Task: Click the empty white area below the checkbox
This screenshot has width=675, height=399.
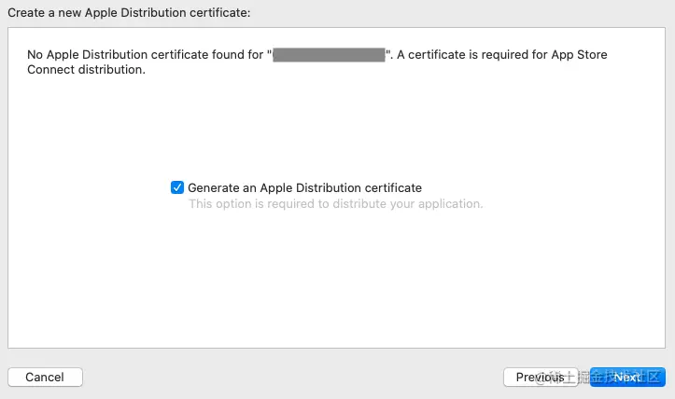Action: click(336, 280)
